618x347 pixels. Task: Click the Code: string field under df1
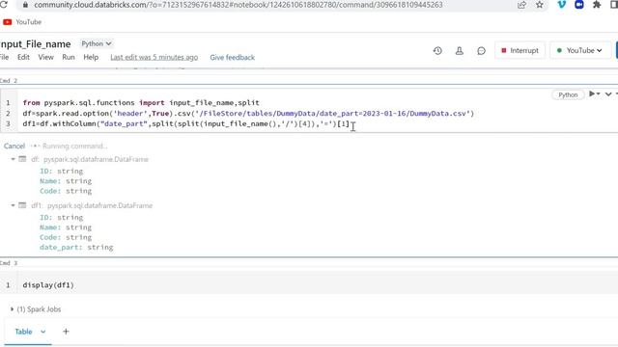coord(66,237)
